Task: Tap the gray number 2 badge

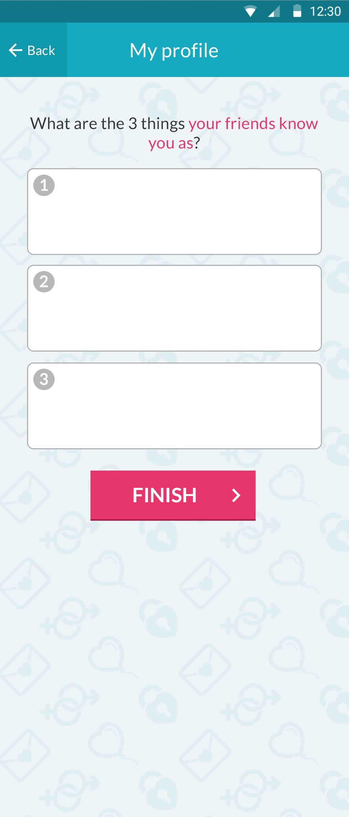Action: click(x=44, y=282)
